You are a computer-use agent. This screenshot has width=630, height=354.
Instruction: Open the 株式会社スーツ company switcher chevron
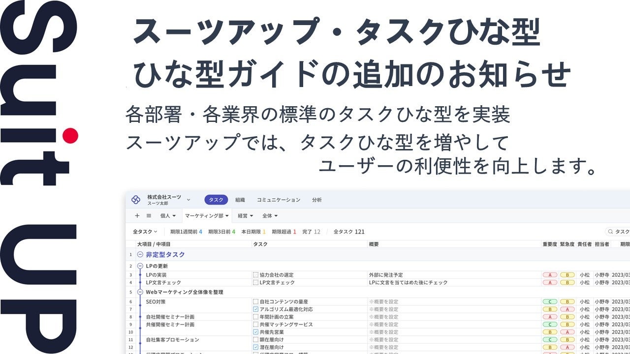[189, 200]
